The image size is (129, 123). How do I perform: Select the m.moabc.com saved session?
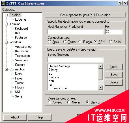[73, 88]
